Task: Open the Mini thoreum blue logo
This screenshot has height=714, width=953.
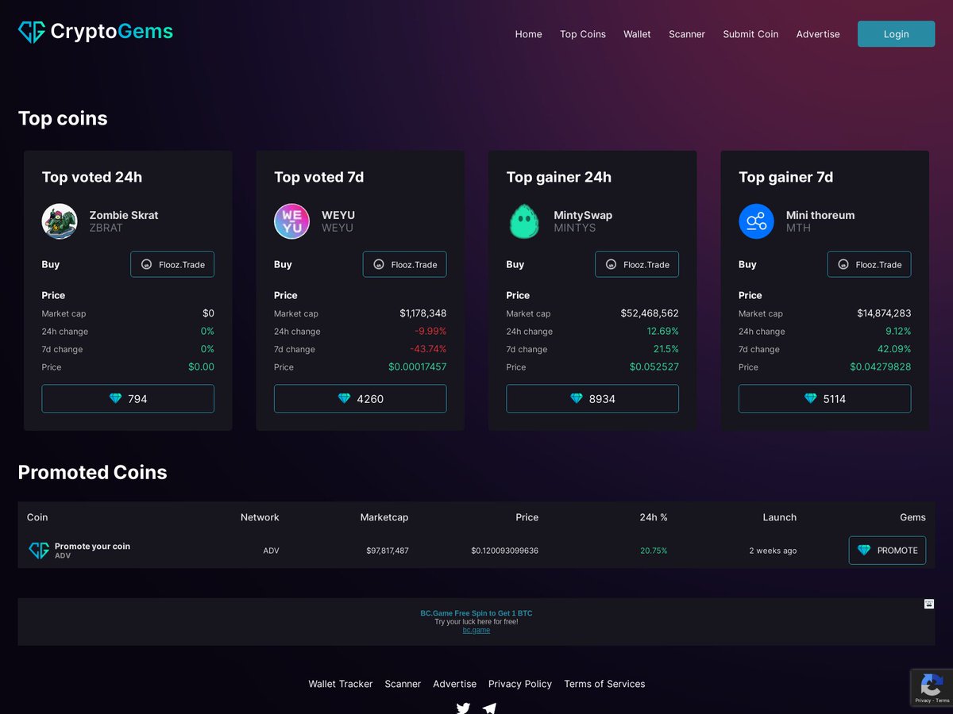Action: pos(757,221)
